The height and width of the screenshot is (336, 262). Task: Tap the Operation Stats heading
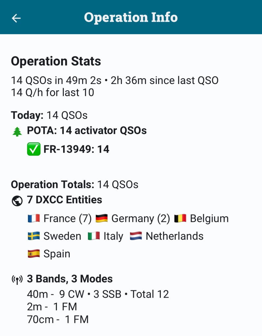tap(56, 61)
